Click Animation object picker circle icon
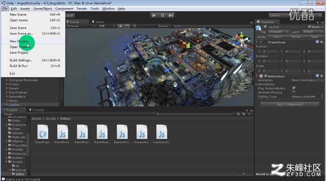Viewport: 326px width, 181px height. tap(322, 80)
